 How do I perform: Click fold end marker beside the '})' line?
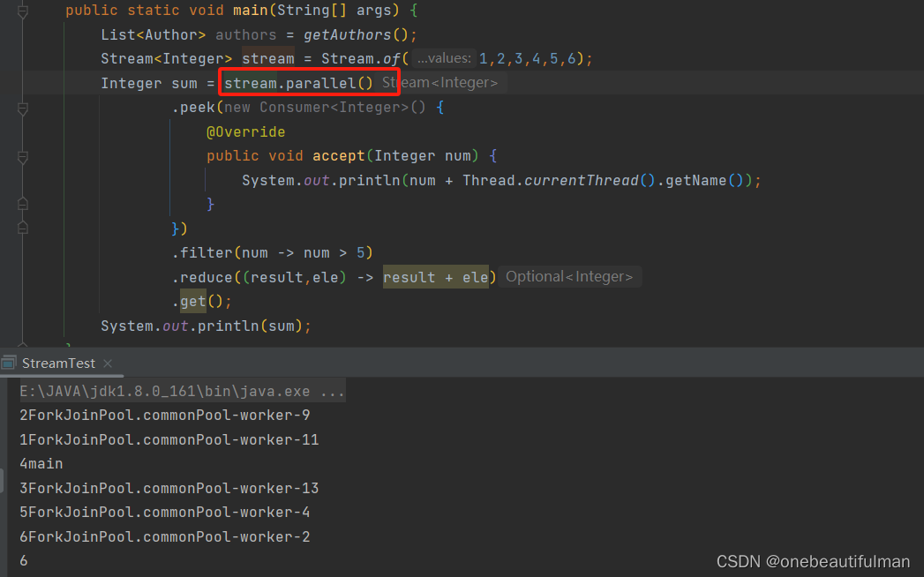pyautogui.click(x=22, y=228)
